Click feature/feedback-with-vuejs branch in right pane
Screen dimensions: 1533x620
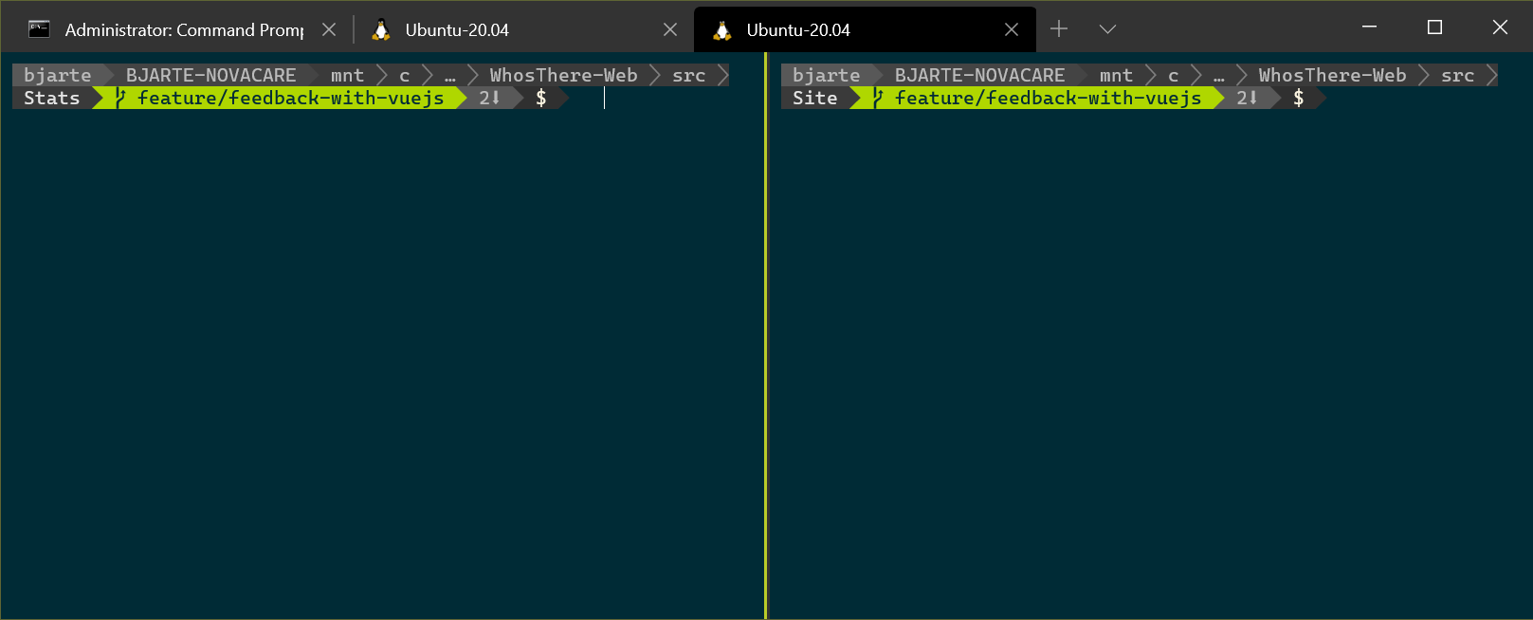click(x=1049, y=98)
